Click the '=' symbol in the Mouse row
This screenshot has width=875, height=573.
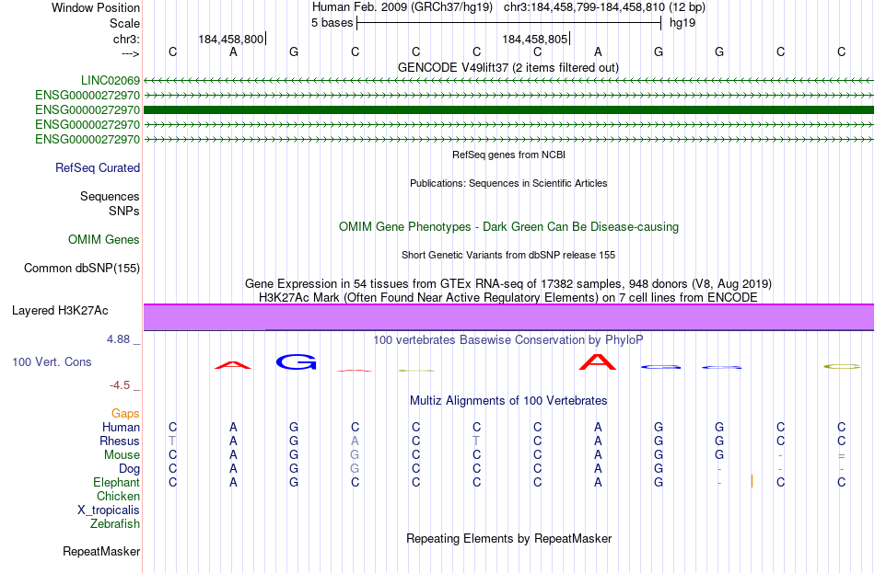[x=842, y=455]
